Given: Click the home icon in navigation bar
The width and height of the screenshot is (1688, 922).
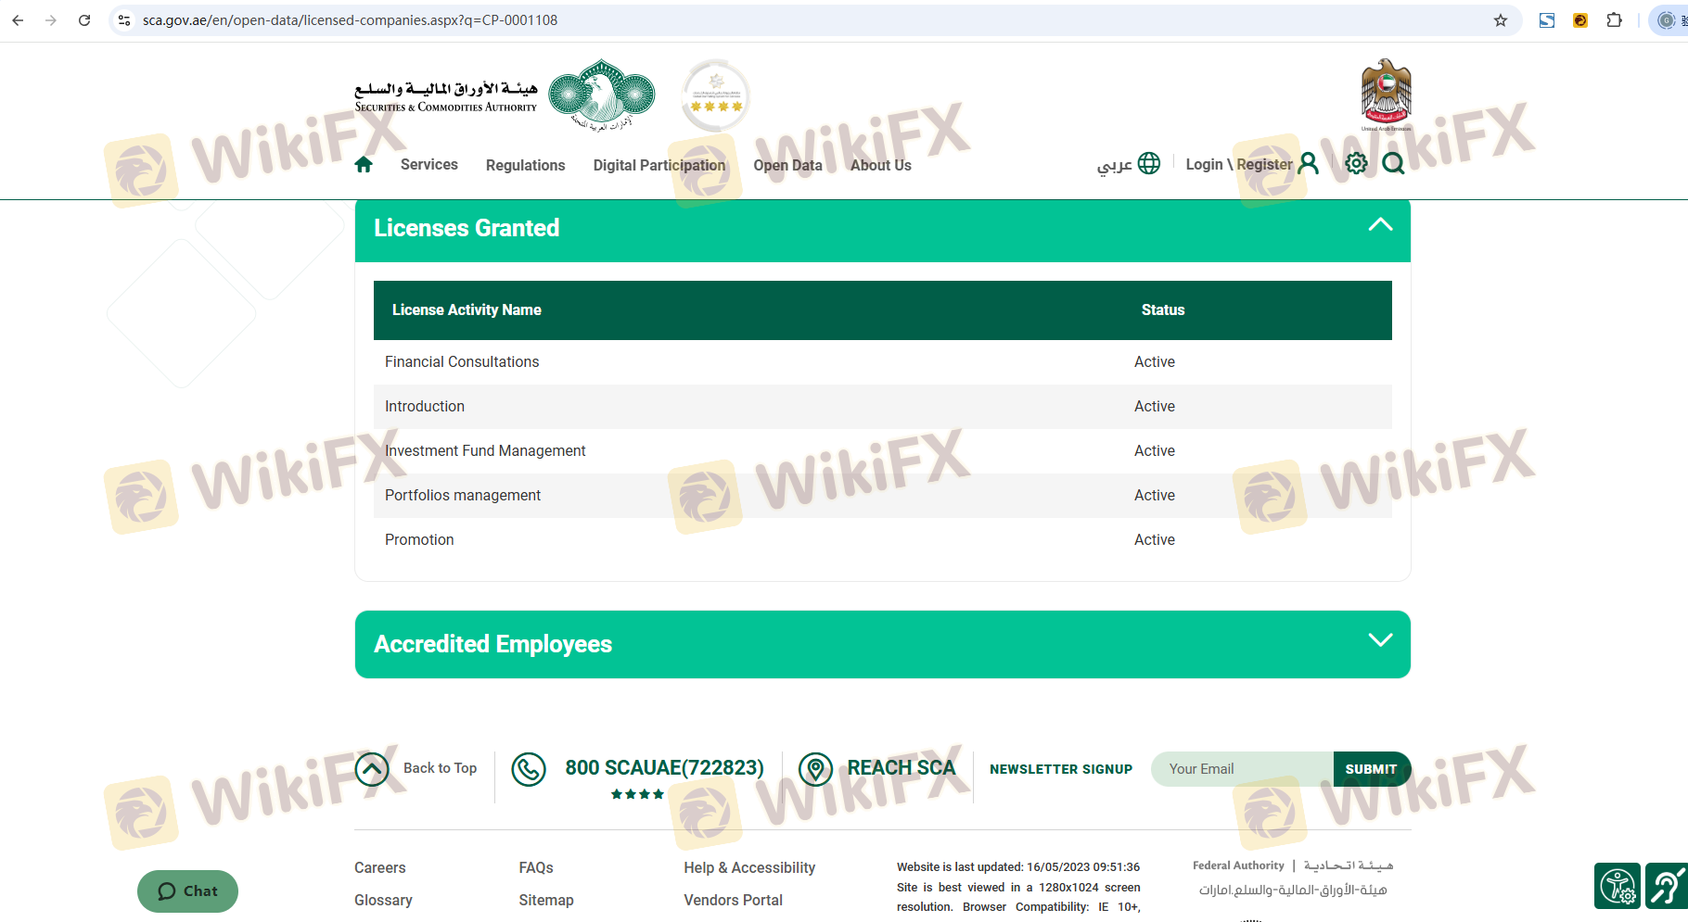Looking at the screenshot, I should [x=364, y=165].
